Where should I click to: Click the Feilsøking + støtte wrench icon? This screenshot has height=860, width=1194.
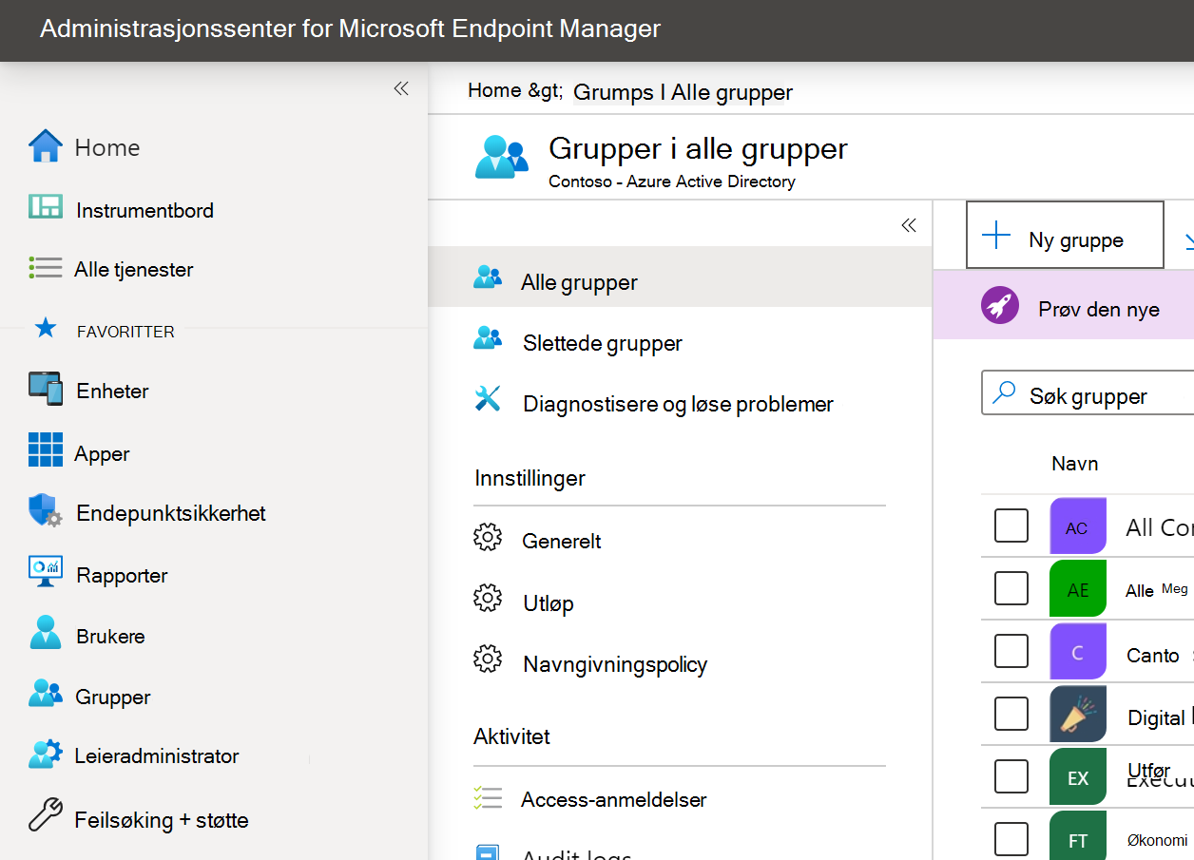(x=45, y=816)
